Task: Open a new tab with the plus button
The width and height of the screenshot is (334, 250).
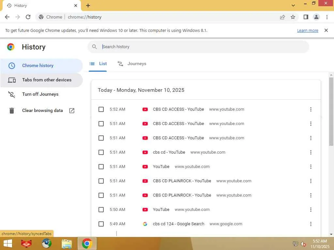Action: (x=88, y=6)
